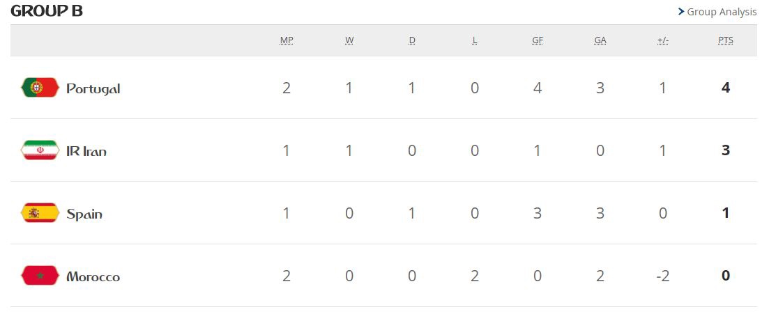This screenshot has width=769, height=323.
Task: Select the Morocco team name
Action: coord(93,276)
